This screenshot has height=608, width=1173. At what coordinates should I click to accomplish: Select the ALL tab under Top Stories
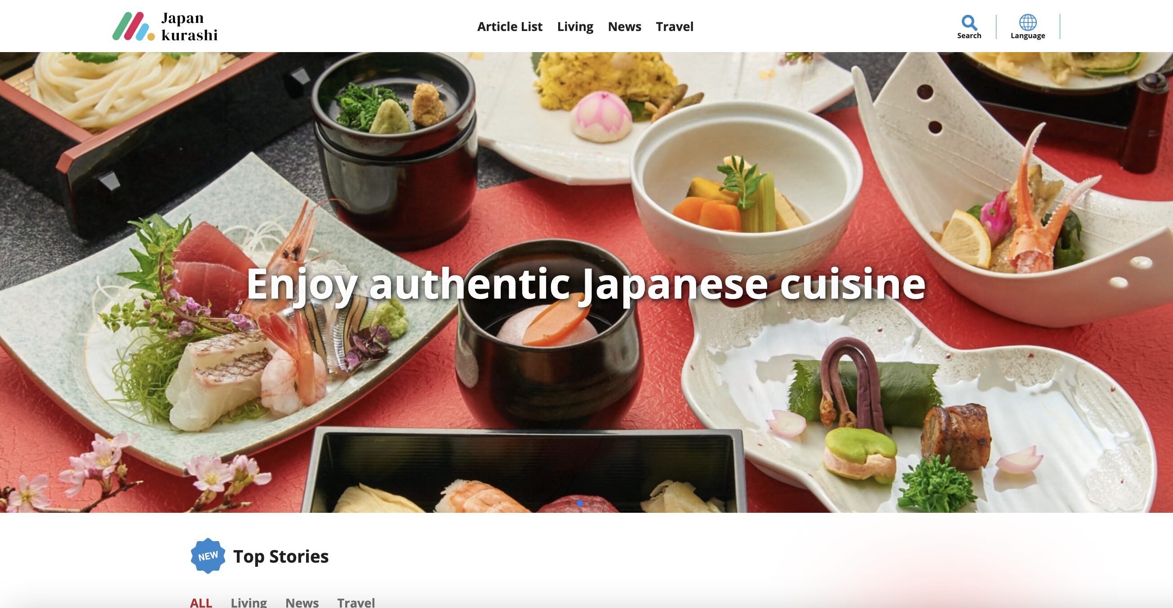click(x=201, y=602)
